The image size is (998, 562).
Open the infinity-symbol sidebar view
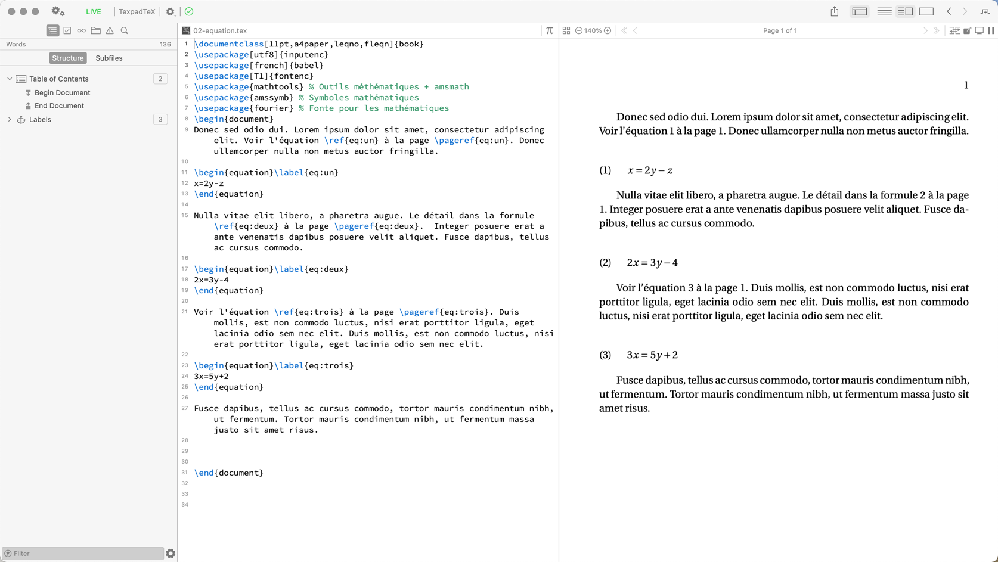point(82,30)
